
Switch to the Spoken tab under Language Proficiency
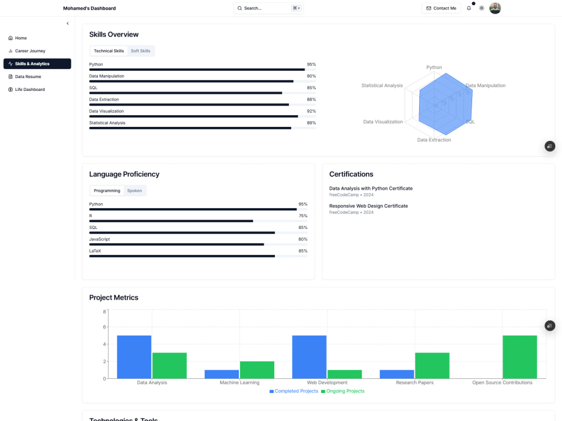(x=134, y=190)
